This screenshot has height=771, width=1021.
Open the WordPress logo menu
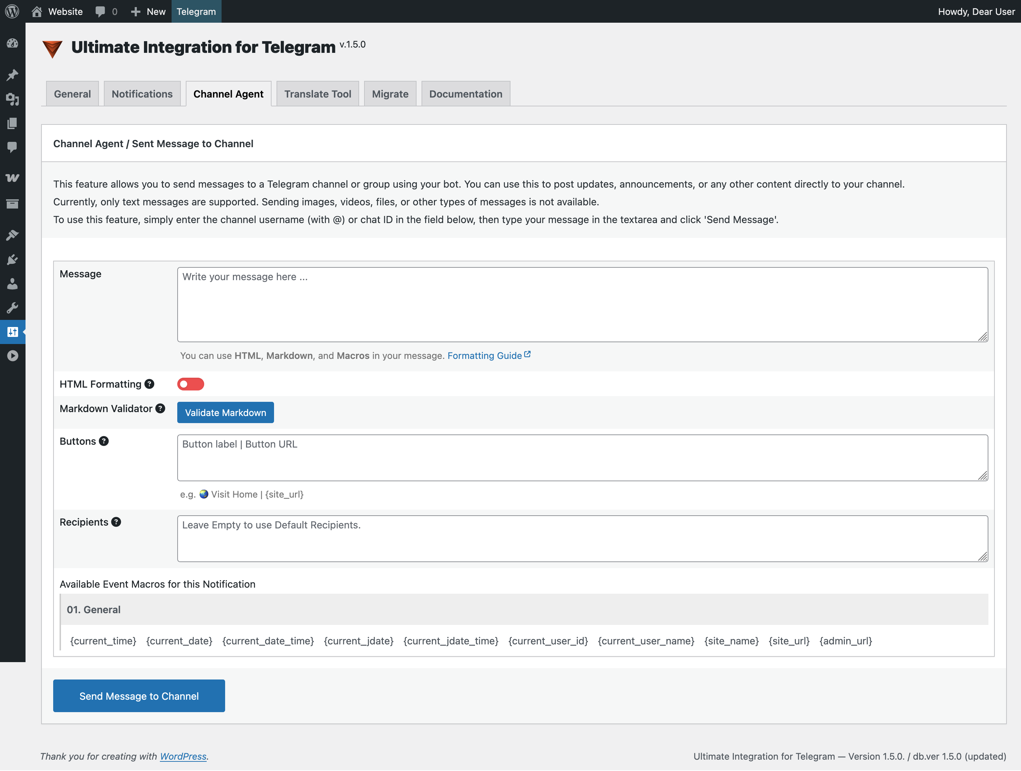tap(12, 11)
